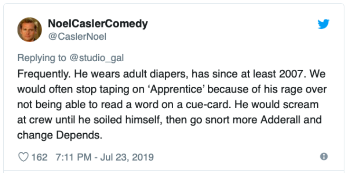
Task: Click the Jul 23, 2019 date
Action: coord(127,157)
